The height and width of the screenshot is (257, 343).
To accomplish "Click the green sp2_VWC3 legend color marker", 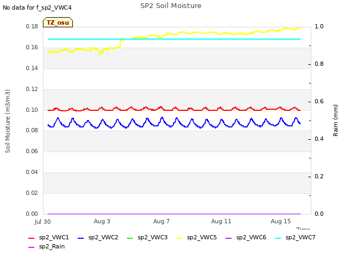I will pyautogui.click(x=130, y=238).
